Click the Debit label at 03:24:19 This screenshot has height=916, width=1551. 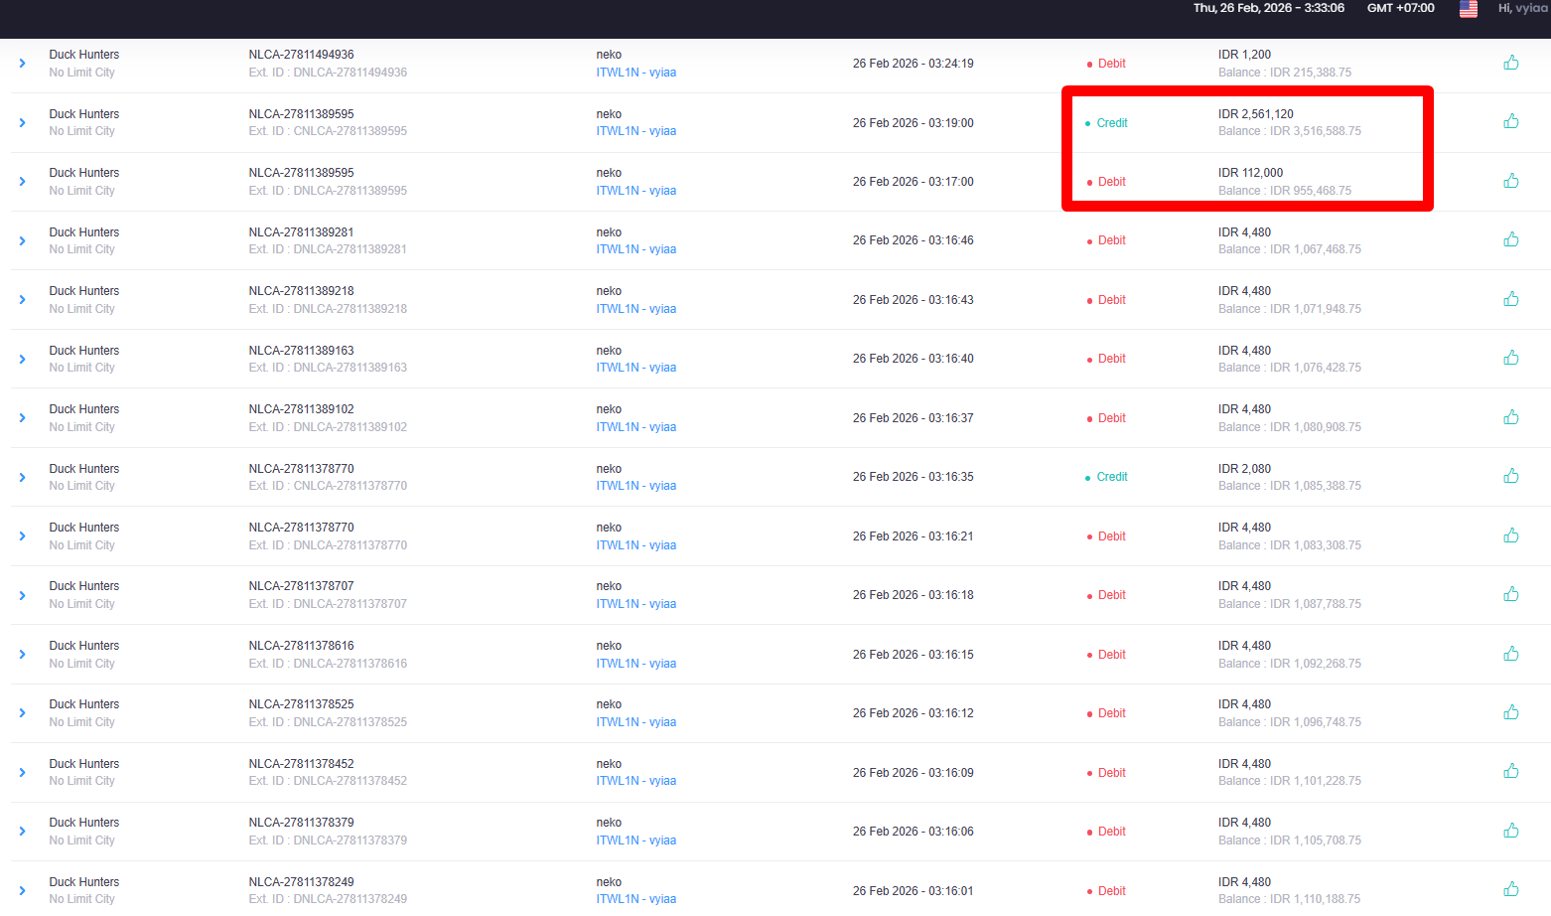pos(1112,64)
